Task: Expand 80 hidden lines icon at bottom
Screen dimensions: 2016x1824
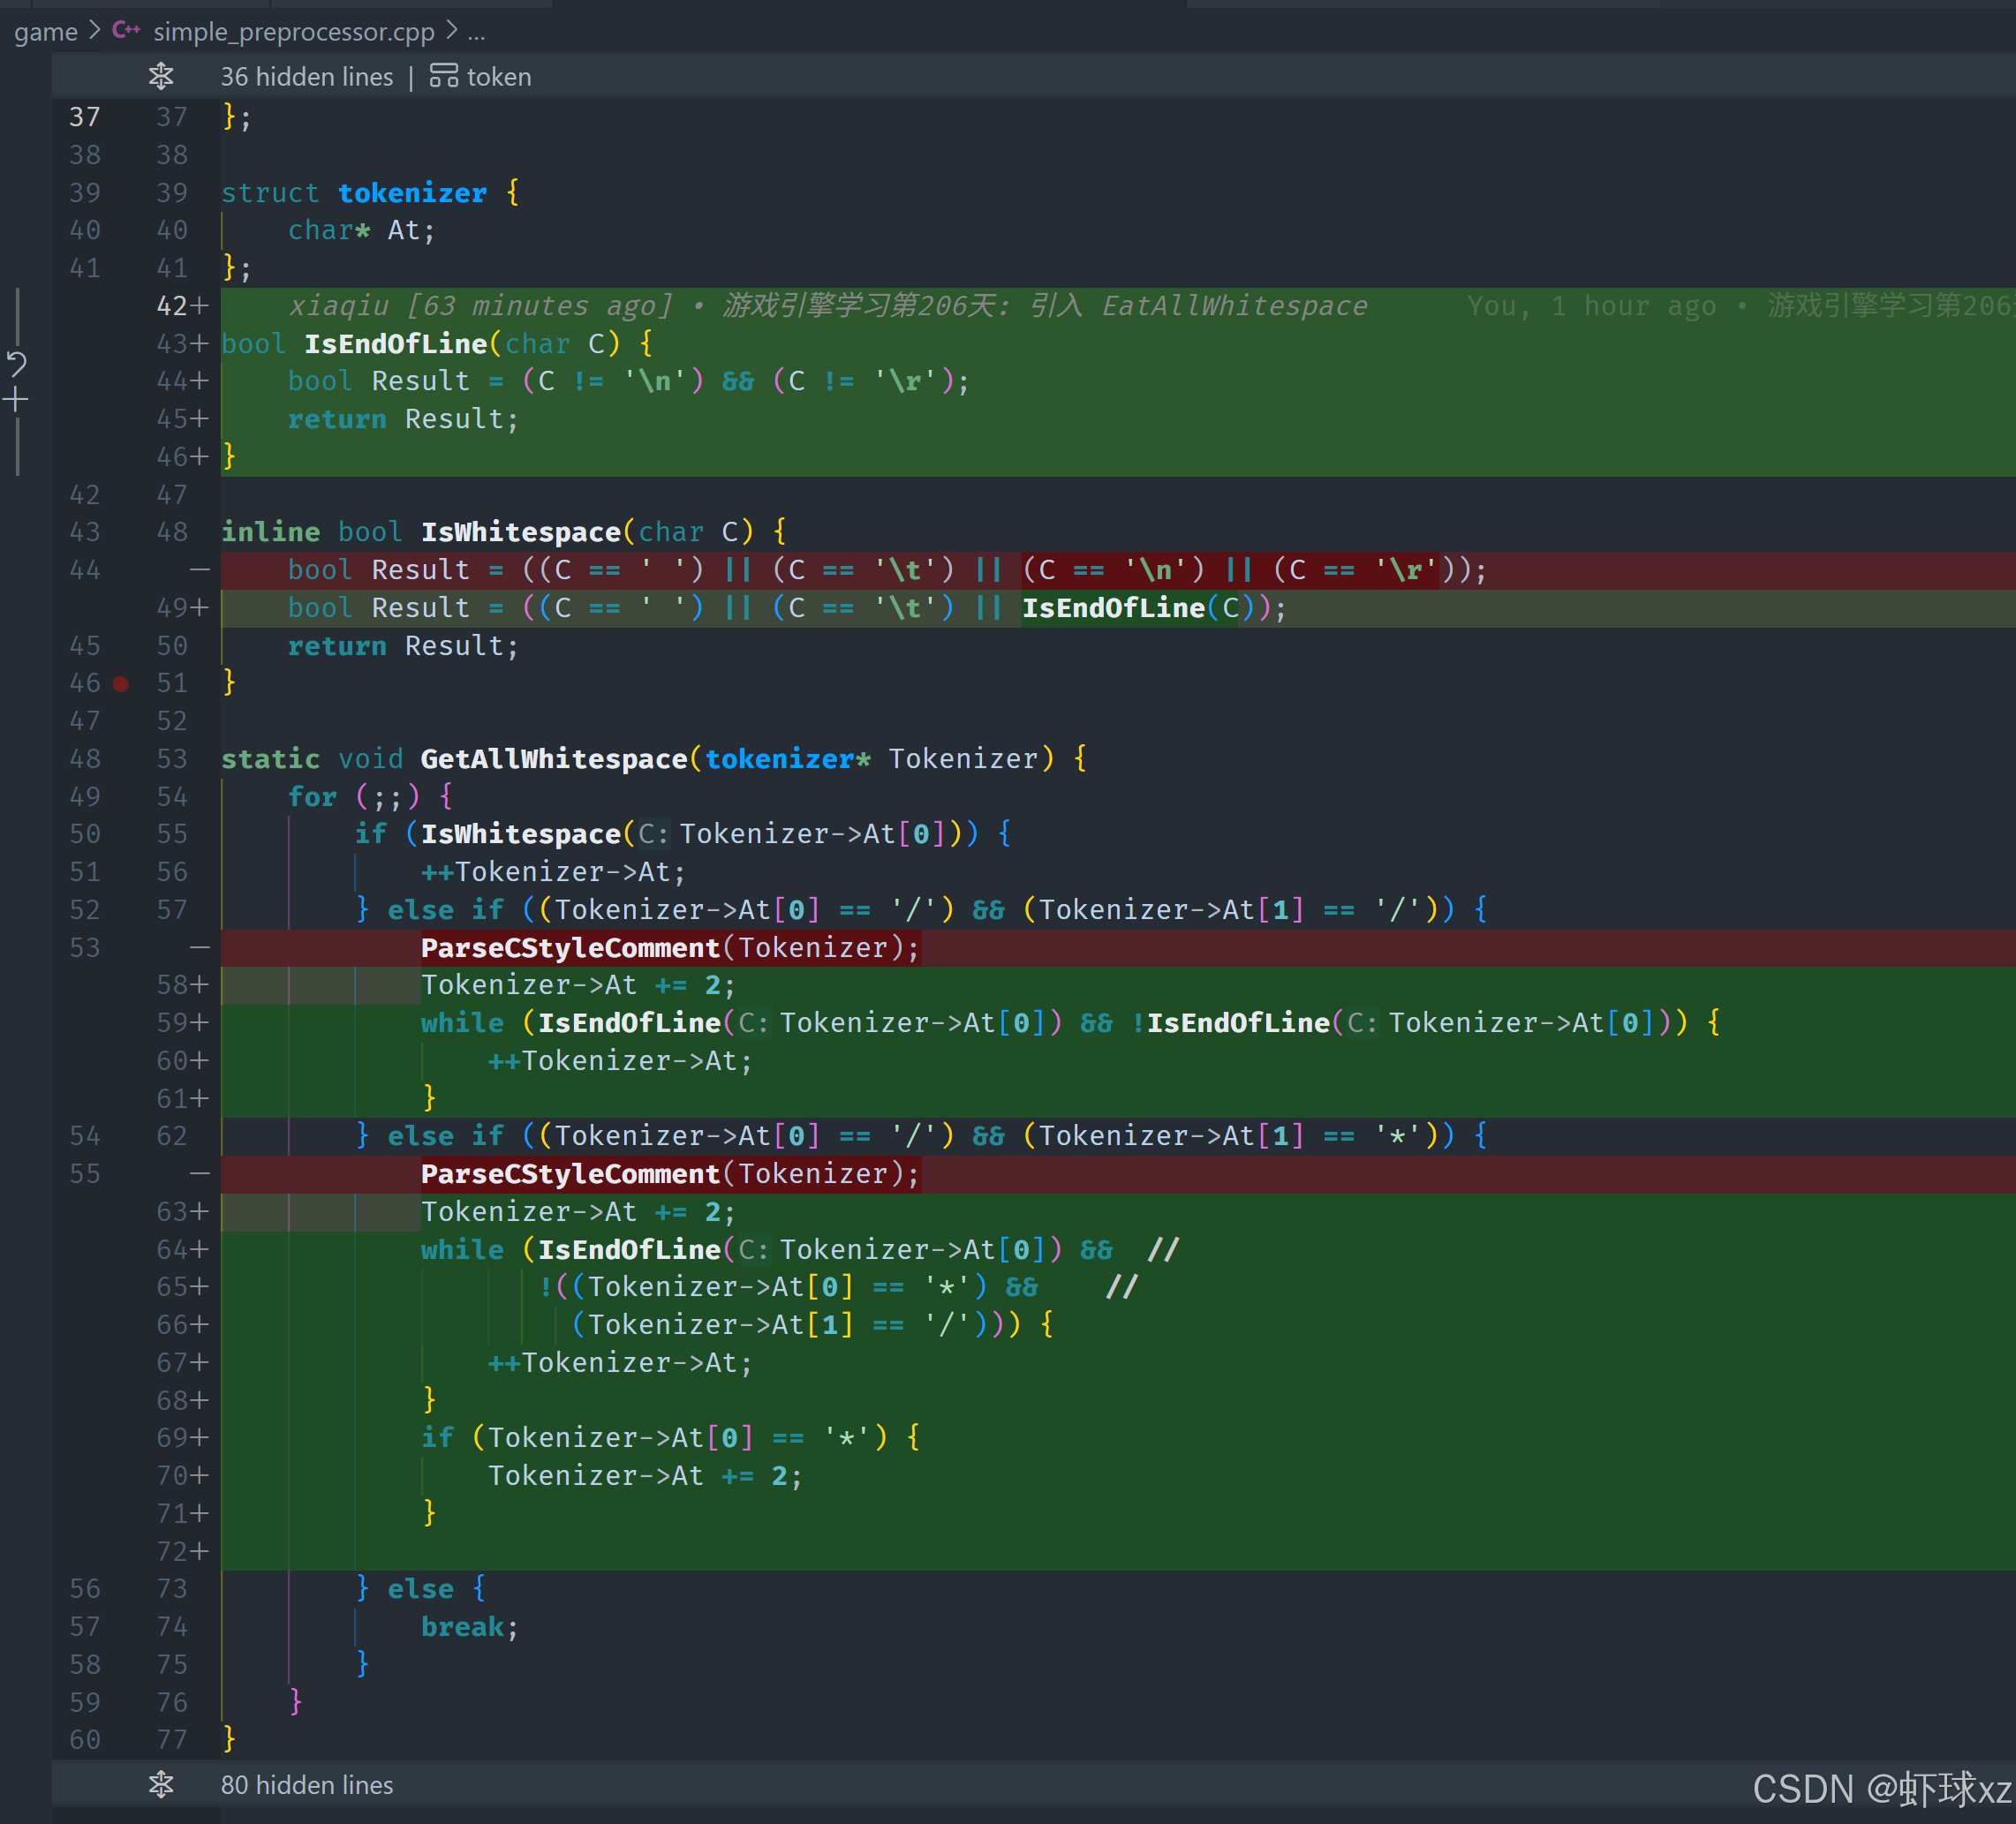Action: [x=161, y=1785]
